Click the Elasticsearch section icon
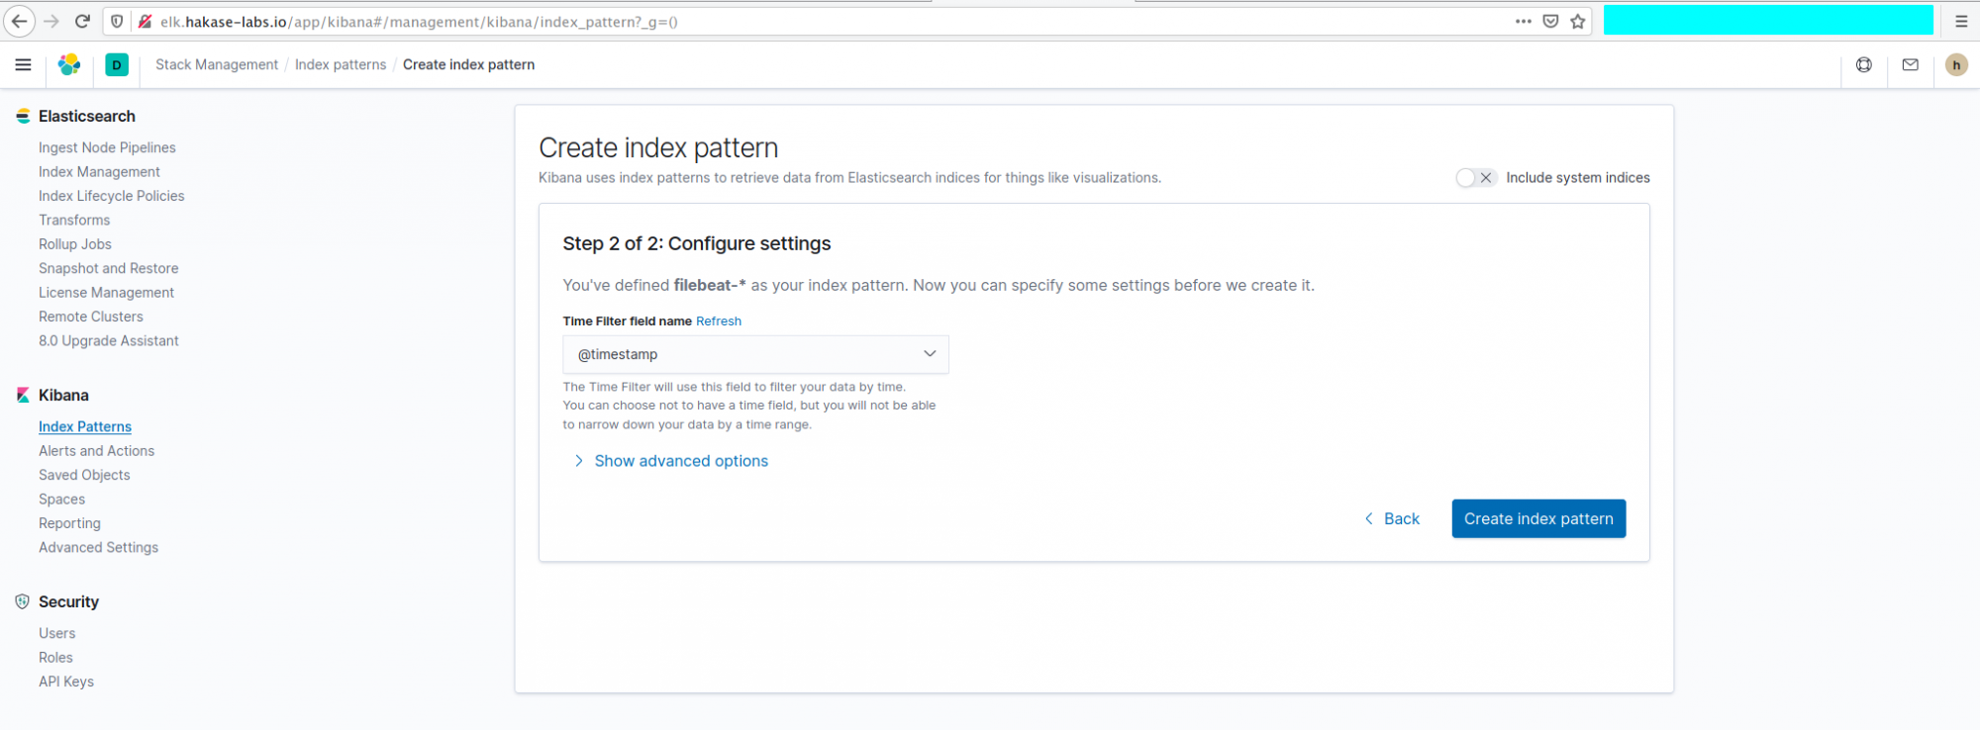This screenshot has width=1980, height=730. 23,117
